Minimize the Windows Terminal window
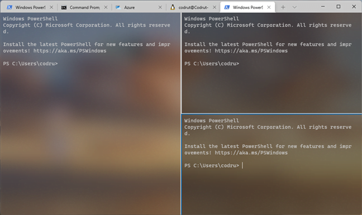 (x=323, y=7)
